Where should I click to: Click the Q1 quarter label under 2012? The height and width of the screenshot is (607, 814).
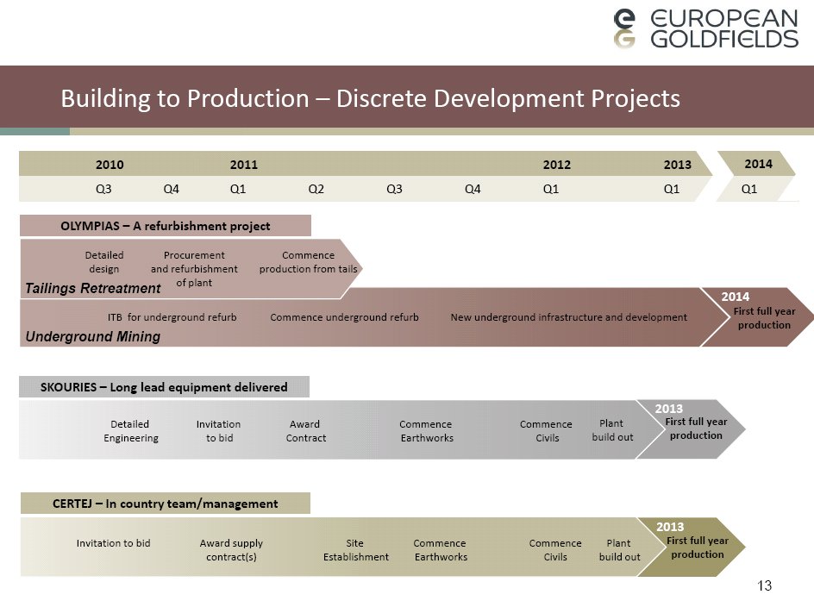coord(551,189)
